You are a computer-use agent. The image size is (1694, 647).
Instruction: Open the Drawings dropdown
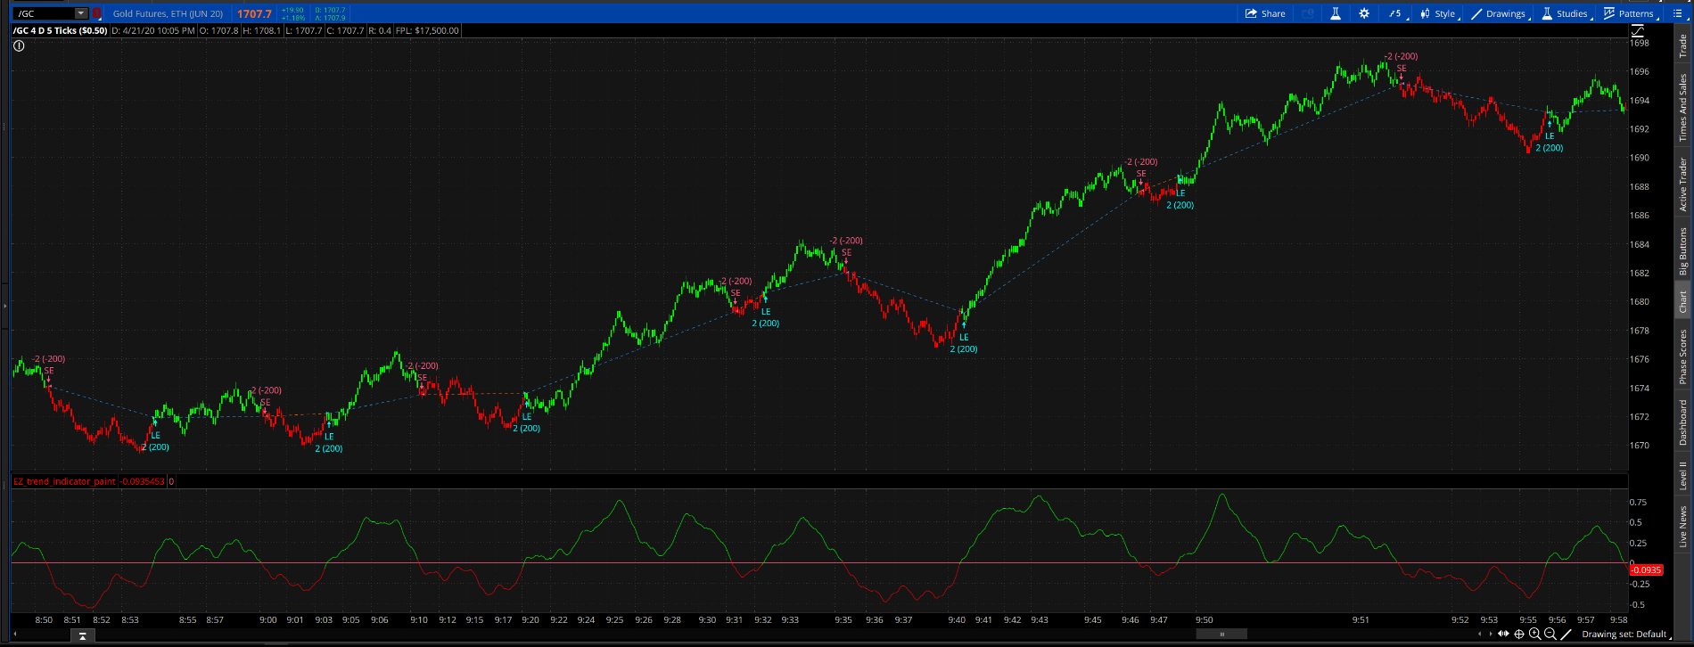pos(1500,13)
